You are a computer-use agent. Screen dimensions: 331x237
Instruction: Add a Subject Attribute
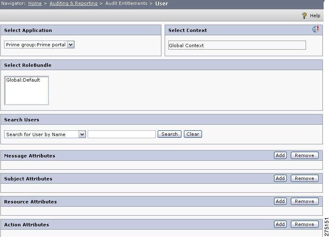[280, 178]
